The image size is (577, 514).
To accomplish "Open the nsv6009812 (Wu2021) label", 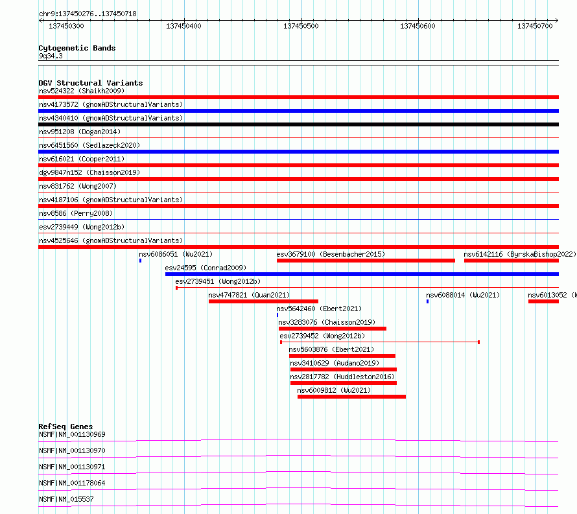I will (x=334, y=390).
